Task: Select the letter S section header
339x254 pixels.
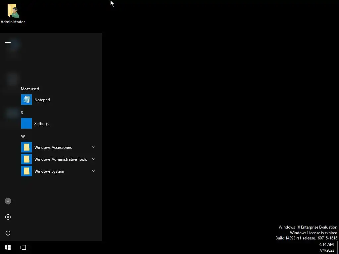Action: 22,112
